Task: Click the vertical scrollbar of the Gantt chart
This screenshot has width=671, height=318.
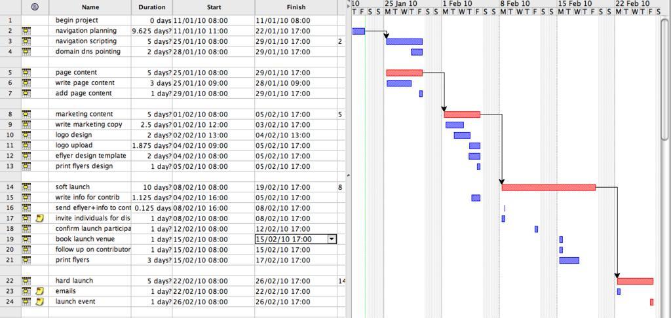Action: 666,79
